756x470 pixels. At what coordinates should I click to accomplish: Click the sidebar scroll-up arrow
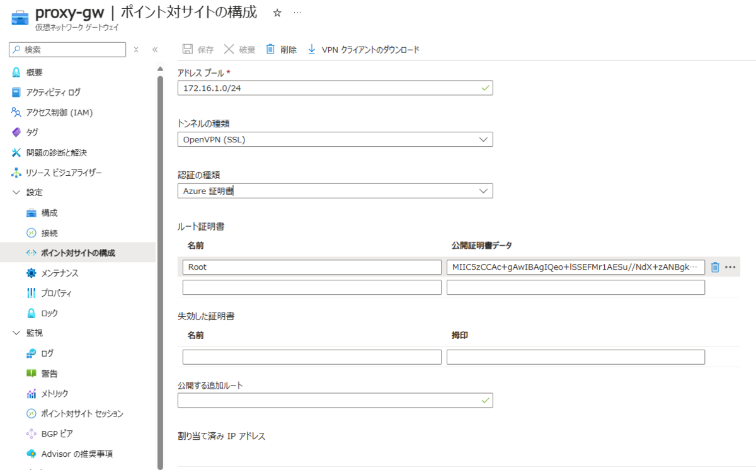click(160, 69)
